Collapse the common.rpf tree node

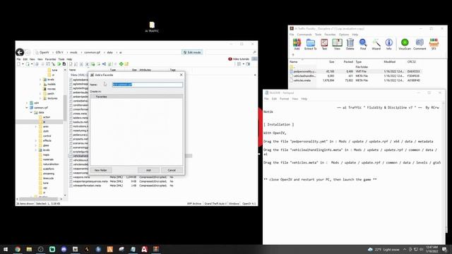point(27,107)
